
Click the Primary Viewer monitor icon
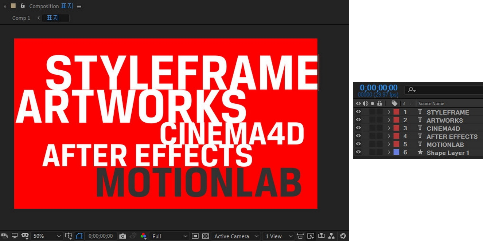tap(15, 236)
